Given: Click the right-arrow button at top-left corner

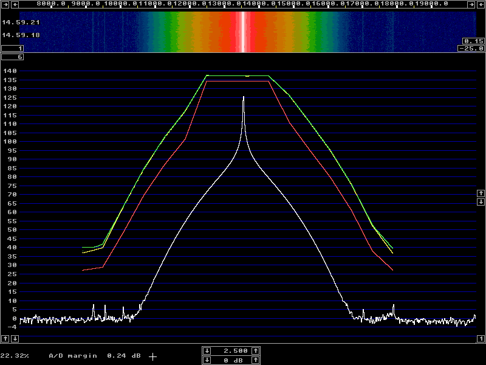Looking at the screenshot, I should tap(5, 4).
